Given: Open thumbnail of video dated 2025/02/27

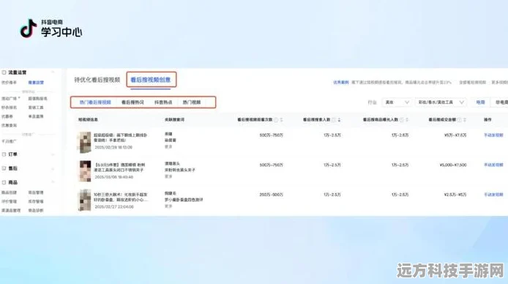Looking at the screenshot, I should pyautogui.click(x=85, y=200).
